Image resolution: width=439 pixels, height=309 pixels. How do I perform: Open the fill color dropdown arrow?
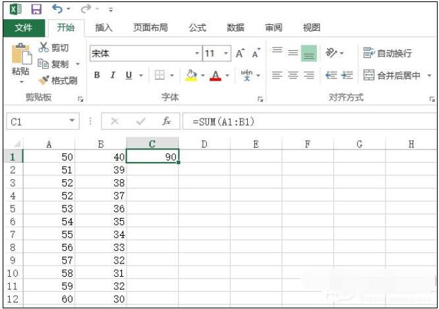click(203, 75)
